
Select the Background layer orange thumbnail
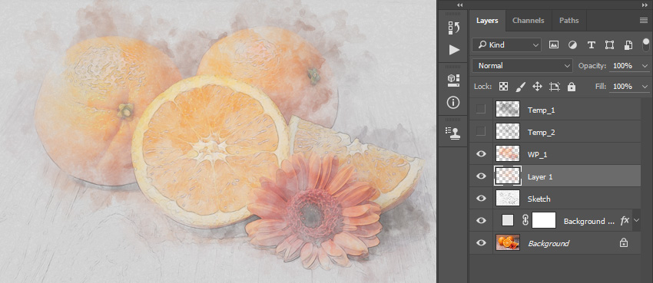(508, 242)
